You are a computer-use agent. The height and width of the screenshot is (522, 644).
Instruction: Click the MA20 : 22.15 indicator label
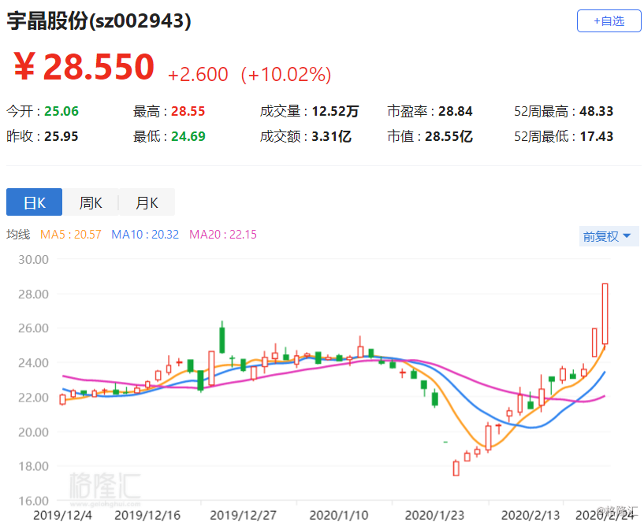[222, 235]
